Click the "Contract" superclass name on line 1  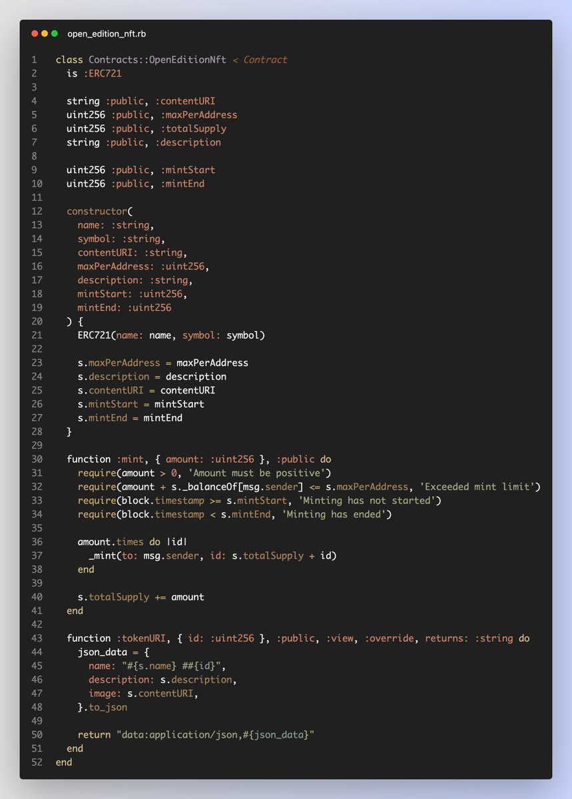click(265, 60)
